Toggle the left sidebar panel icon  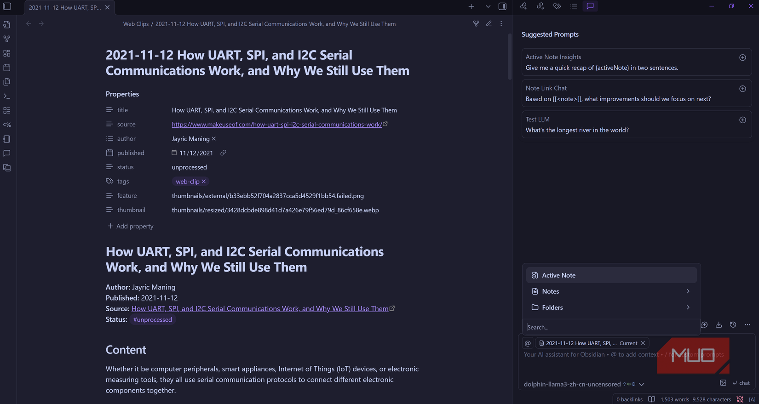[x=7, y=6]
